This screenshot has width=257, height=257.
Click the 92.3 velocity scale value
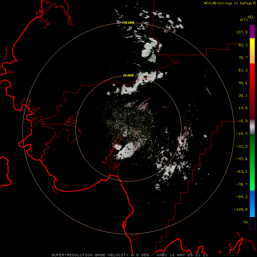(243, 45)
